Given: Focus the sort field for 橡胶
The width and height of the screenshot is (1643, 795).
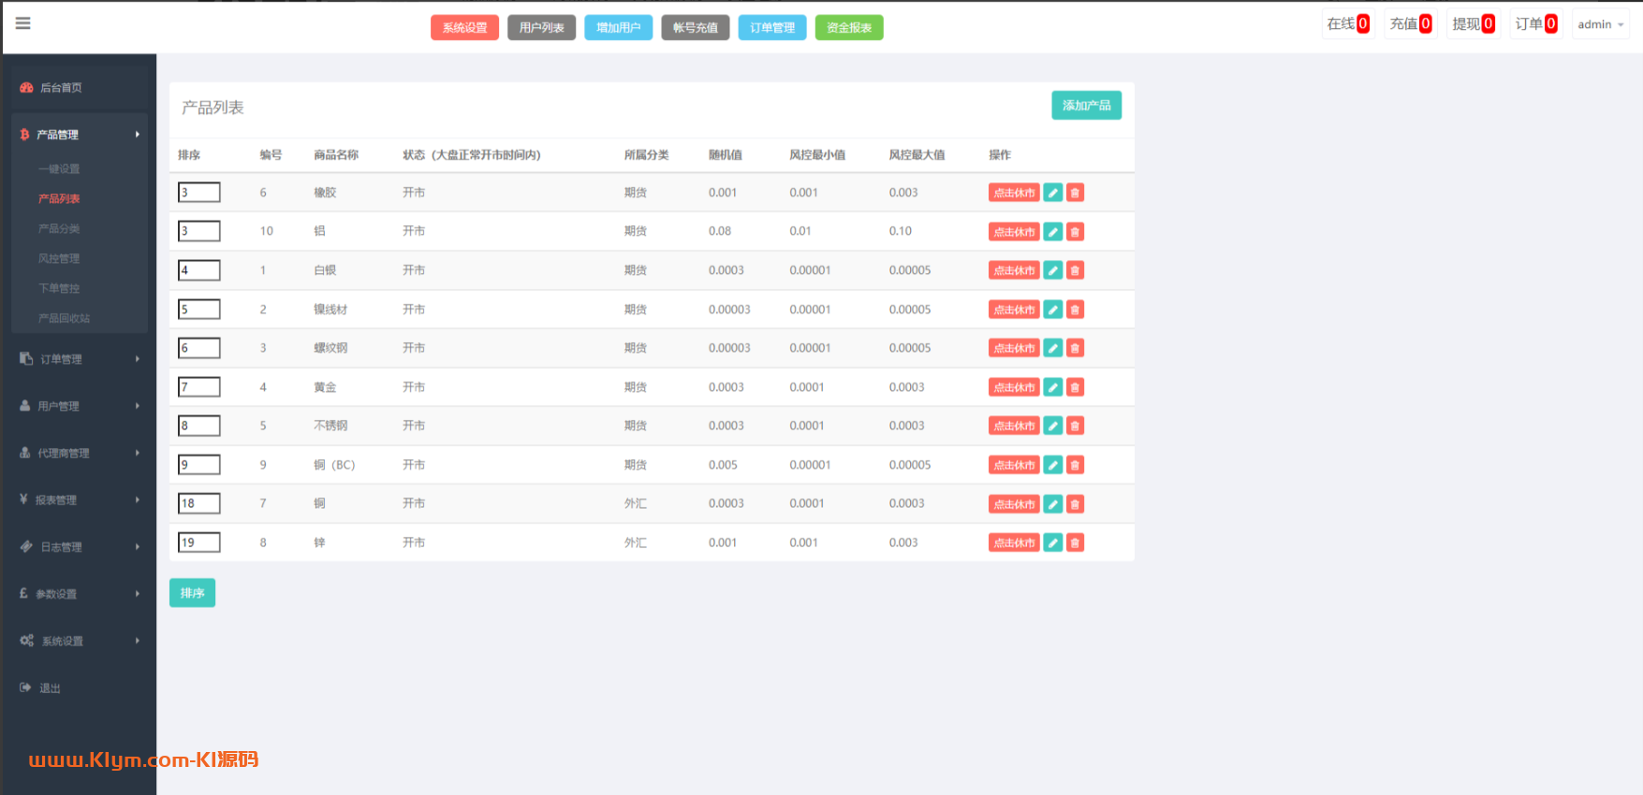Looking at the screenshot, I should pos(199,193).
